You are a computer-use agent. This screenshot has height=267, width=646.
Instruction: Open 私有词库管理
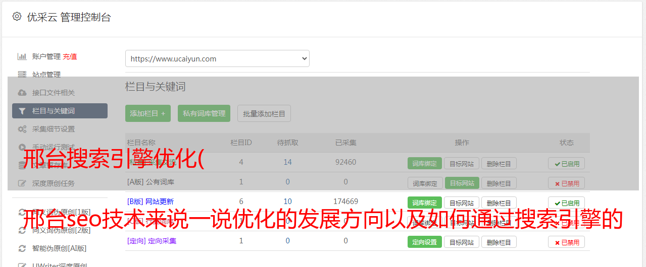(204, 113)
